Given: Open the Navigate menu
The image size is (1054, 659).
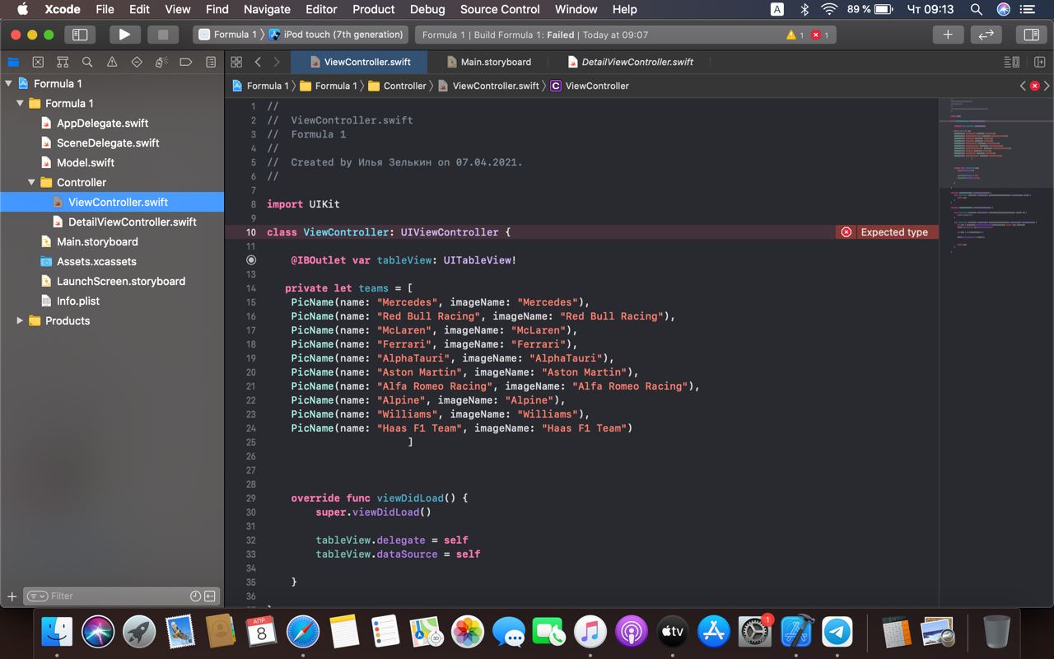Looking at the screenshot, I should [x=267, y=10].
